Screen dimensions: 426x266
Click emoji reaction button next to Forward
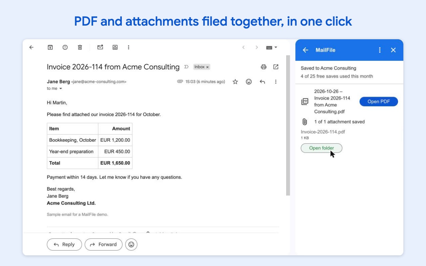pyautogui.click(x=131, y=244)
